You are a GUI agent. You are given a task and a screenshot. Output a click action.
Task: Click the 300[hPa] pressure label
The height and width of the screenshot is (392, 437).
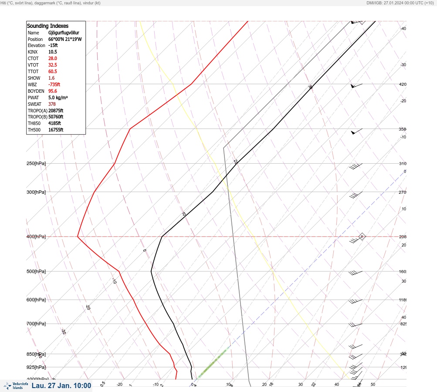coord(36,192)
